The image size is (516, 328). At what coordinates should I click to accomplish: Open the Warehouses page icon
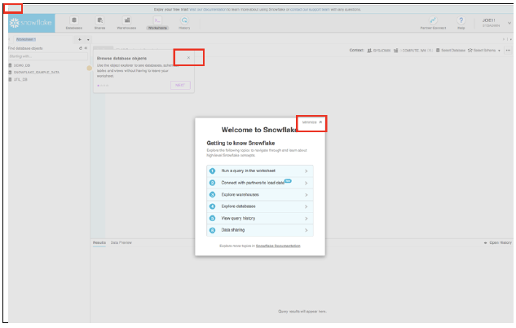(x=126, y=20)
